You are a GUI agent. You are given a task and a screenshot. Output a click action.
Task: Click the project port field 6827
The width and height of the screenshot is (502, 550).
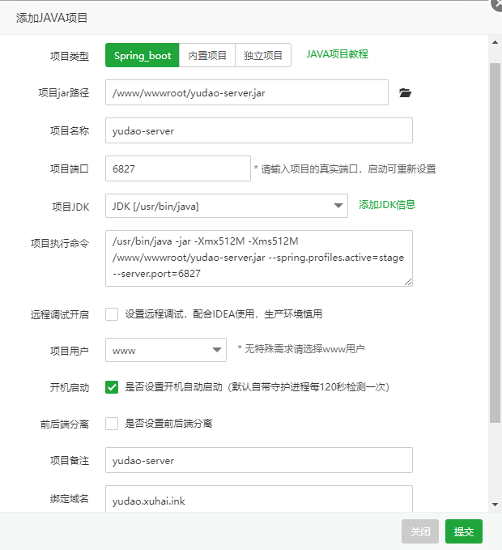pyautogui.click(x=177, y=168)
